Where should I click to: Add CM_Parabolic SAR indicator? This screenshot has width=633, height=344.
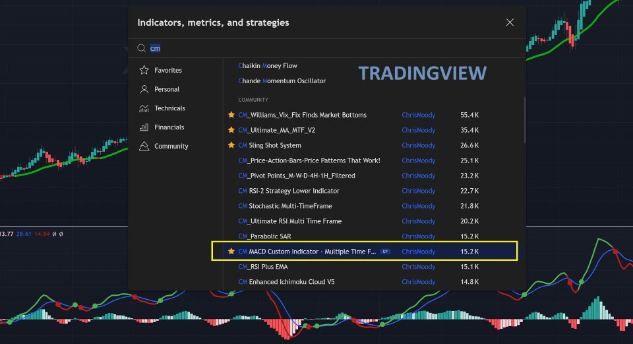click(x=264, y=236)
